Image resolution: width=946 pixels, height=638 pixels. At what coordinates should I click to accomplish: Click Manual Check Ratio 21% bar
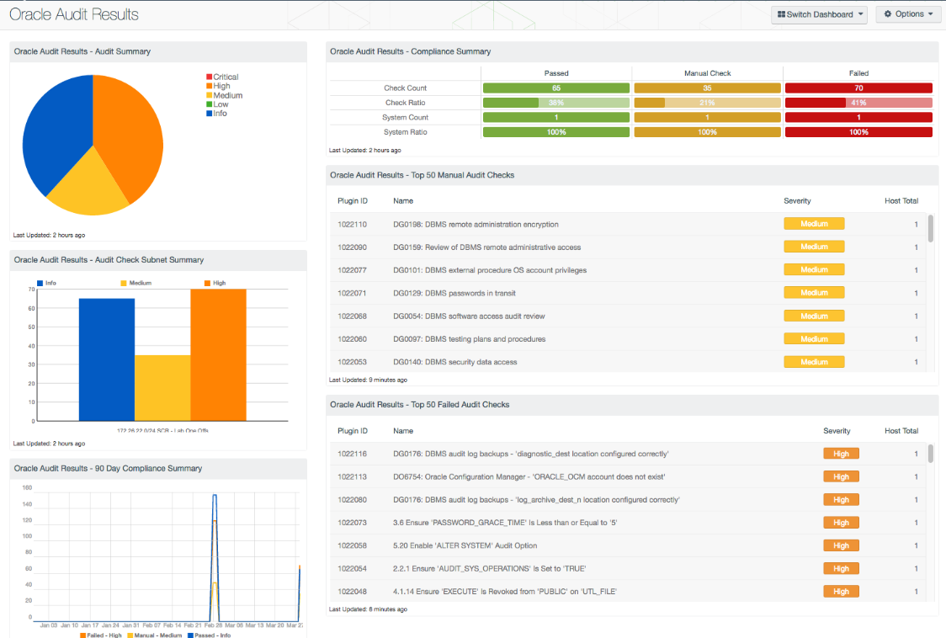[x=707, y=103]
